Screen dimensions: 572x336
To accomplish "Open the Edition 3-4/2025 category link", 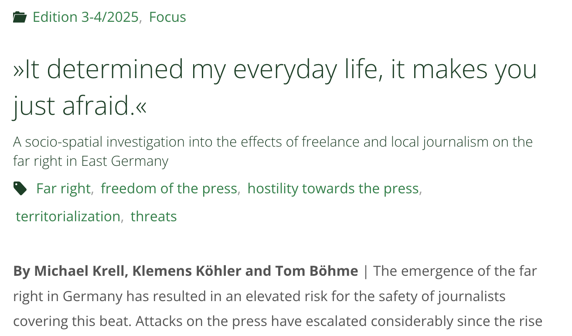I will (85, 17).
